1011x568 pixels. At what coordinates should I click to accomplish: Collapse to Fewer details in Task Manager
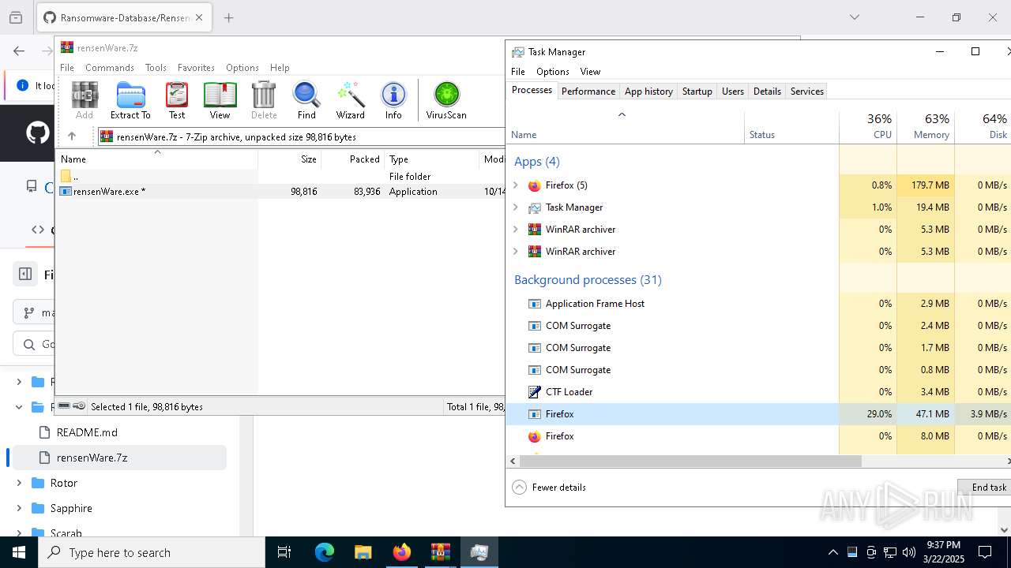(x=550, y=488)
